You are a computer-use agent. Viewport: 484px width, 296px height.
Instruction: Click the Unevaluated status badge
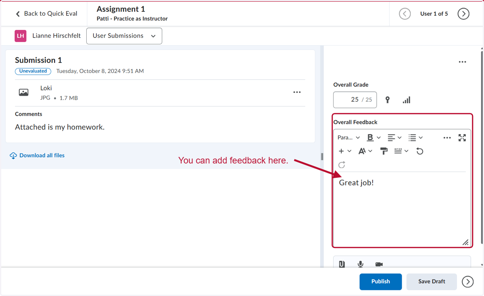[x=33, y=71]
